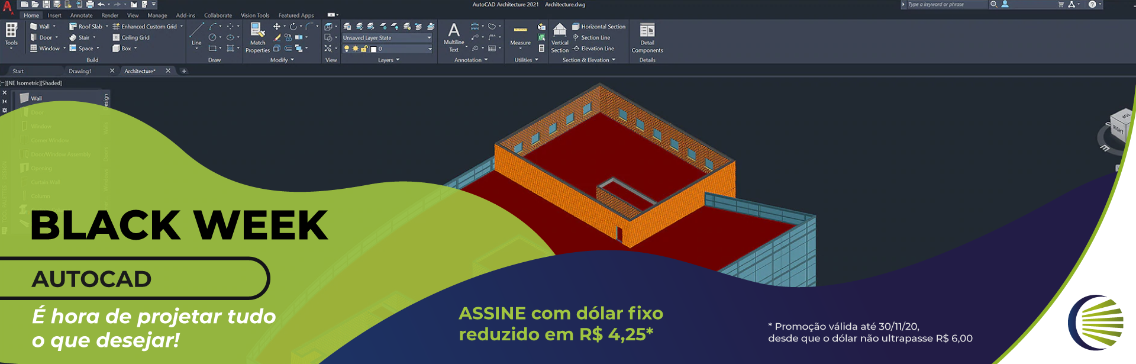Click the Redo arrow icon
The height and width of the screenshot is (364, 1136).
[x=117, y=4]
